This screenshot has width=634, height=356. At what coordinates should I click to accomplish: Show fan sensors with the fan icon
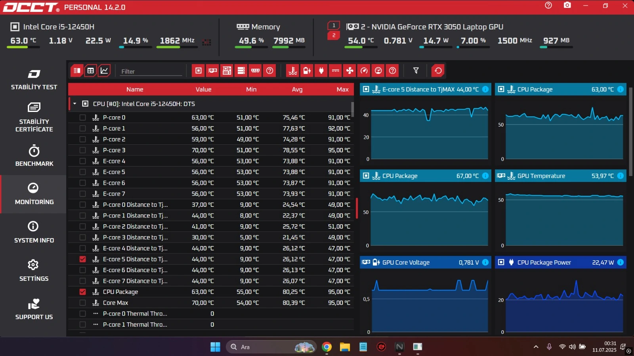coord(350,71)
